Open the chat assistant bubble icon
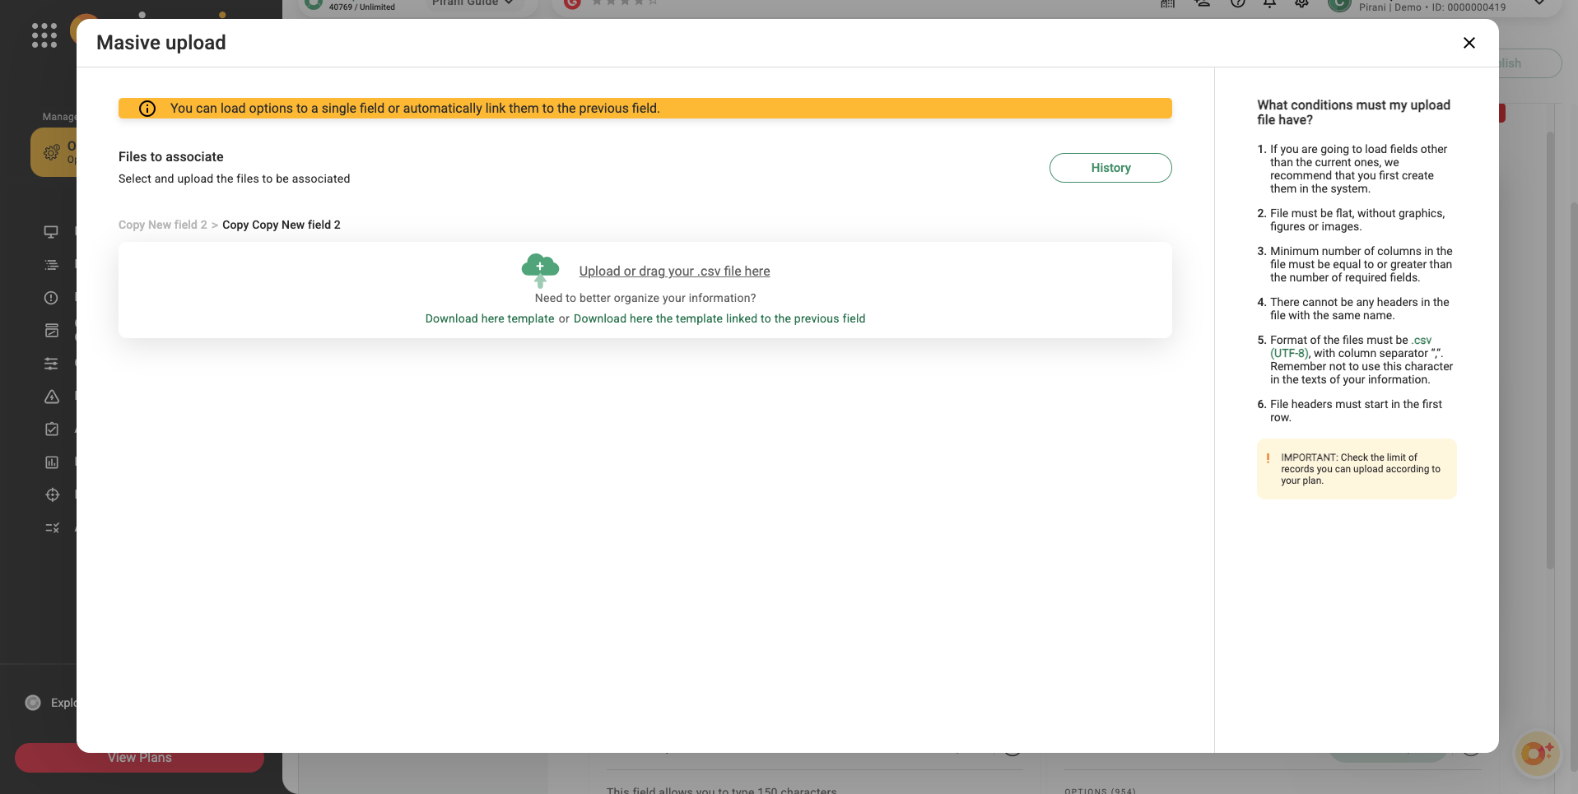Screen dimensions: 1578x794 (x=1535, y=753)
